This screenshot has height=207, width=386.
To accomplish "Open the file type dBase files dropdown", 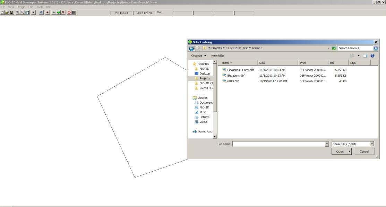I will (372, 144).
